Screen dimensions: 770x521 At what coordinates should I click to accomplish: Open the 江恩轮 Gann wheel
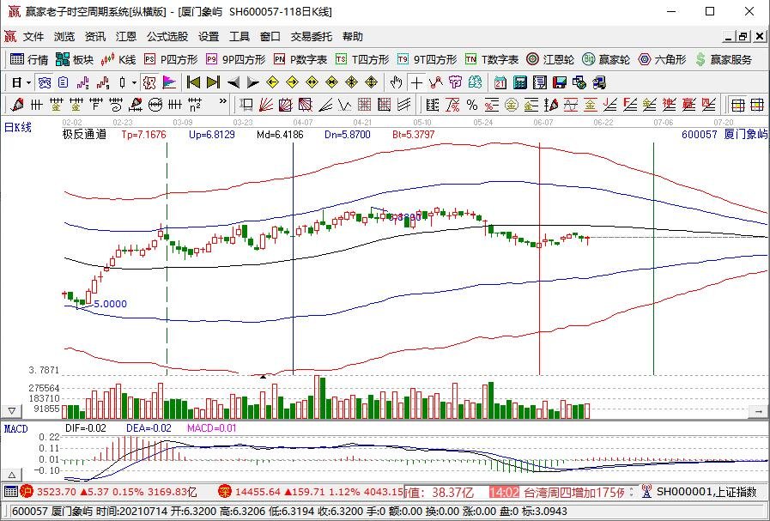click(x=550, y=59)
